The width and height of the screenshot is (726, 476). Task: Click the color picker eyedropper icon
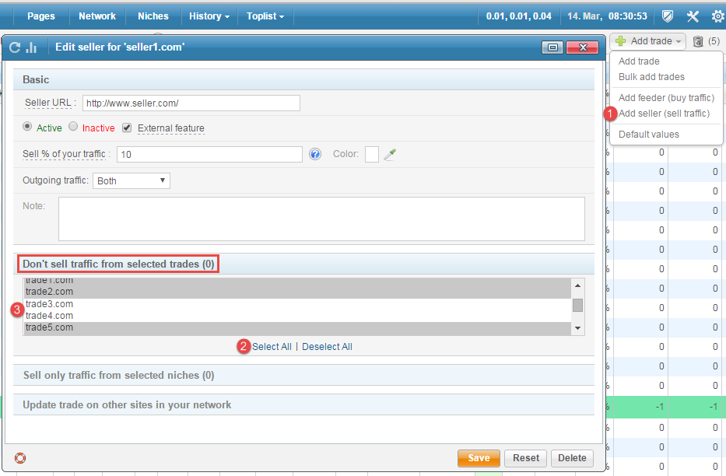(390, 154)
